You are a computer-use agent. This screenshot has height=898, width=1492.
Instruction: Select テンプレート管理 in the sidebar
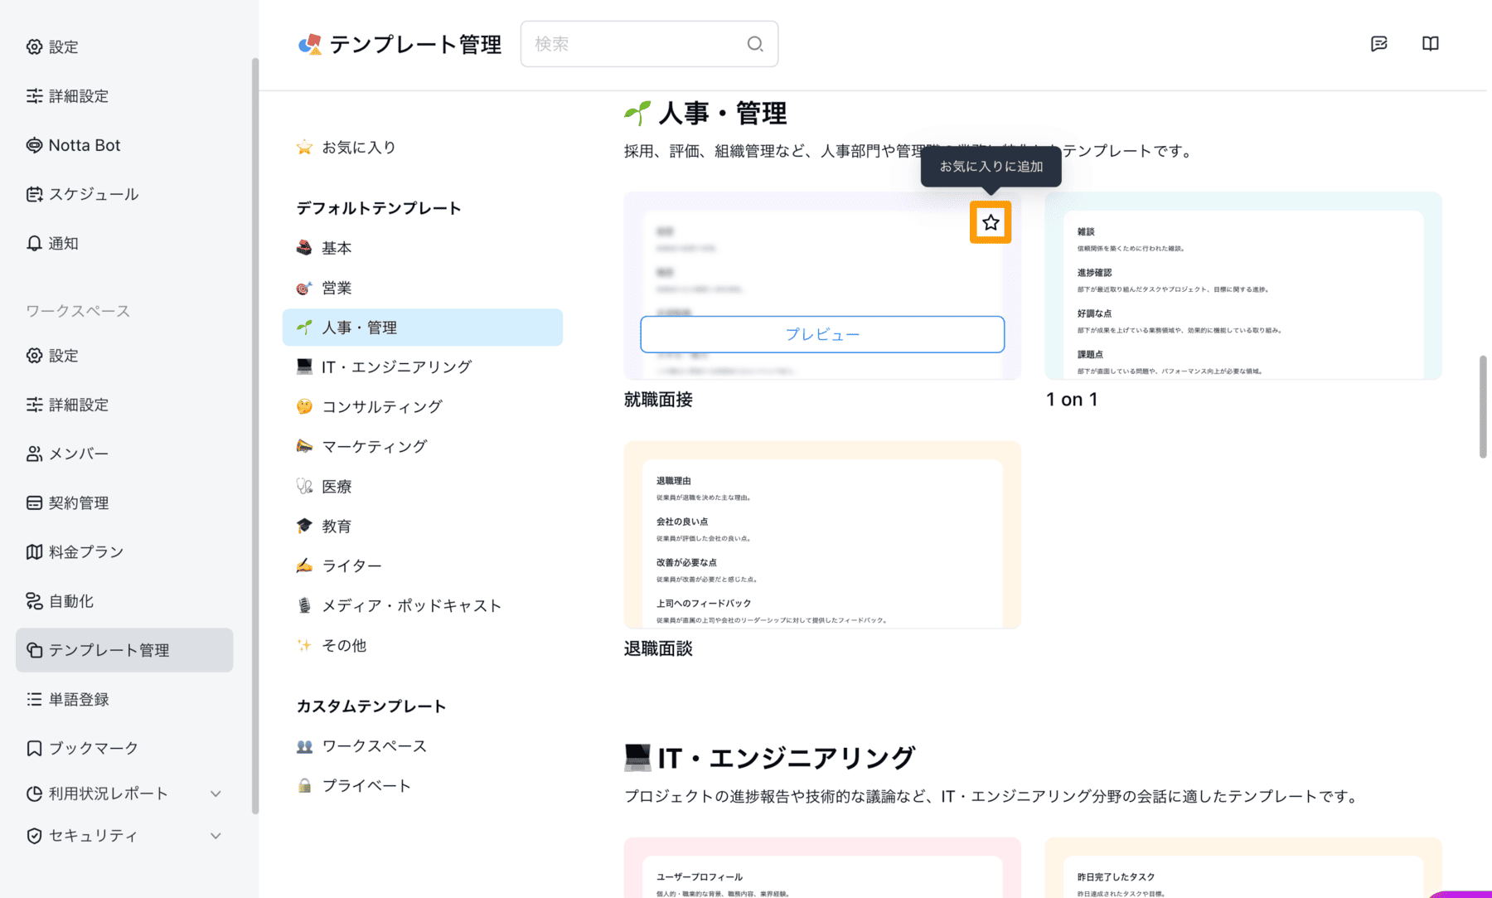[x=124, y=650]
